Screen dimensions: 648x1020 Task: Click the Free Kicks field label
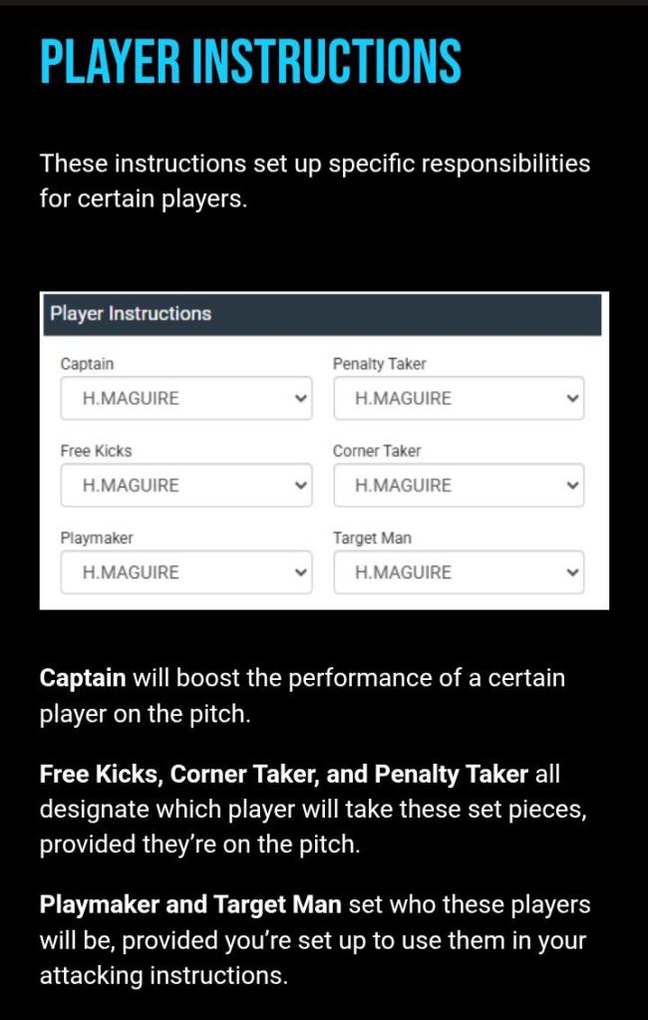[96, 451]
